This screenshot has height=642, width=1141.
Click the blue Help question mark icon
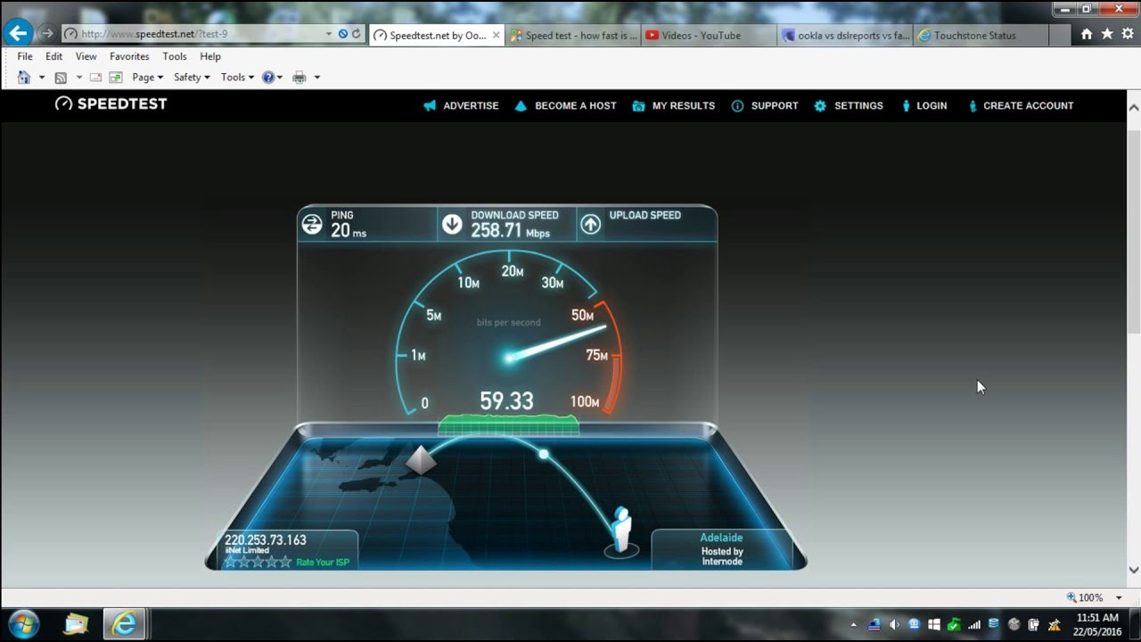click(x=267, y=78)
